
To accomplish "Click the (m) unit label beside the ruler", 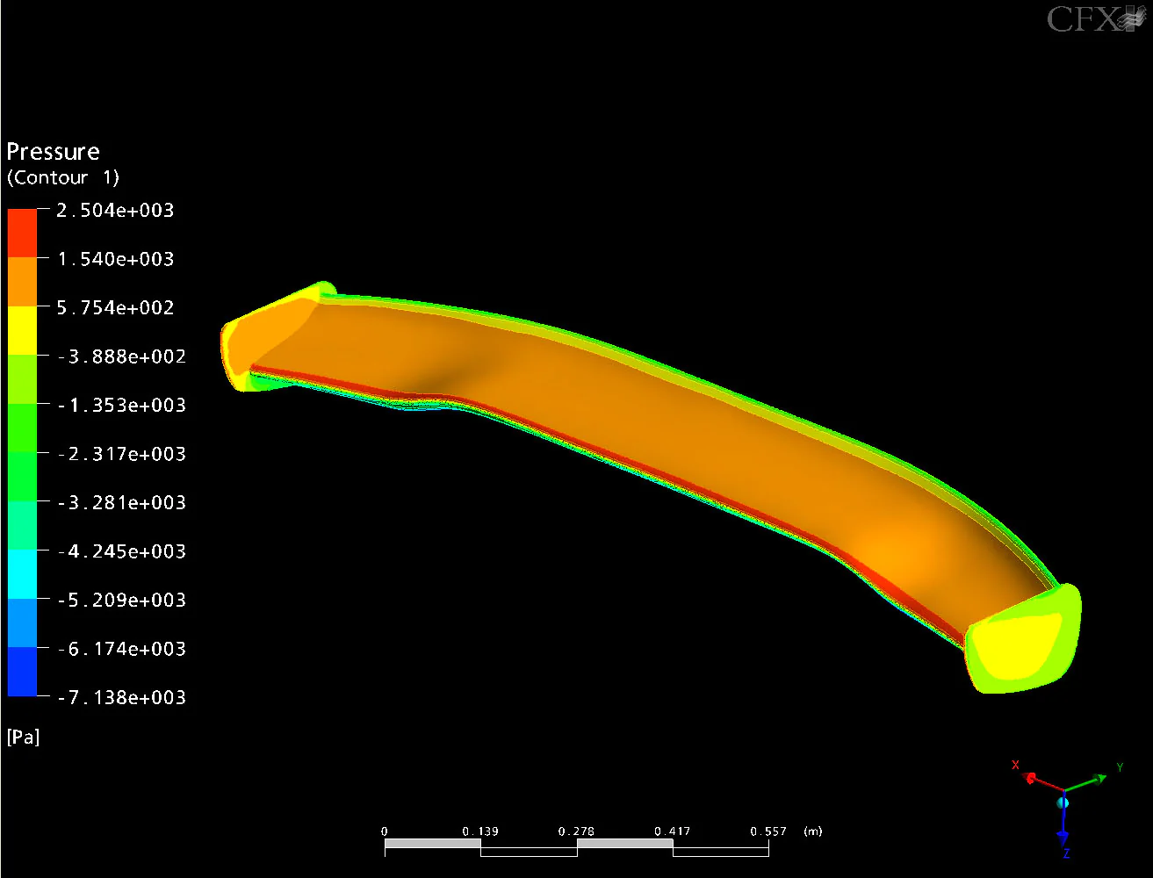I will pyautogui.click(x=812, y=831).
